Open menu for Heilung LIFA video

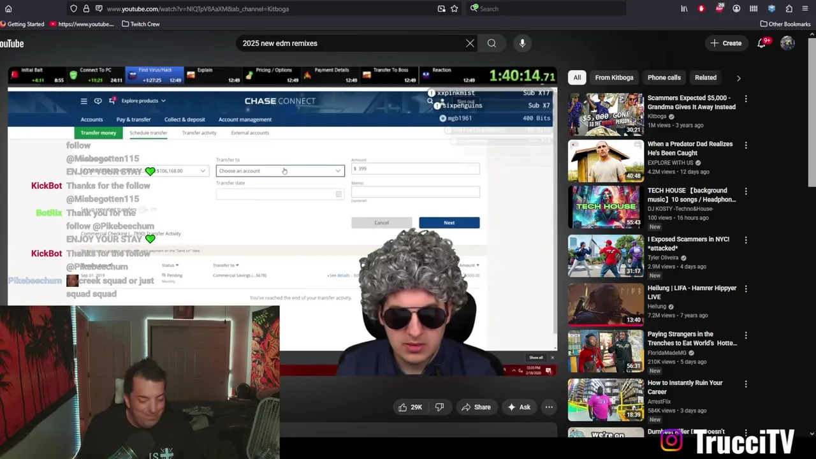tap(746, 289)
